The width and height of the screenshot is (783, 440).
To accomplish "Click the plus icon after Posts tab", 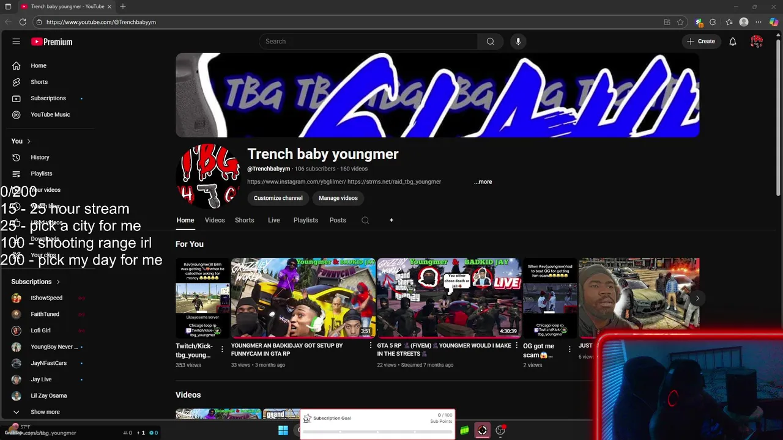I will (x=391, y=220).
